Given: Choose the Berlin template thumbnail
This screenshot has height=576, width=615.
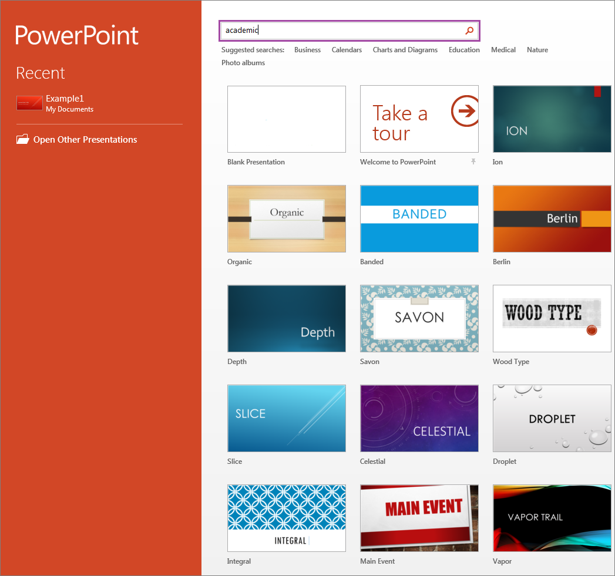Looking at the screenshot, I should click(552, 219).
